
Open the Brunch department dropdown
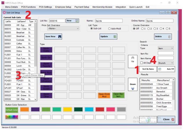click(166, 63)
